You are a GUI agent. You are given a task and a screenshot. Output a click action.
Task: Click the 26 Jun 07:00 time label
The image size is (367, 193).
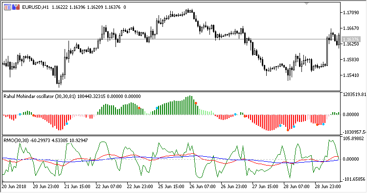203,187
